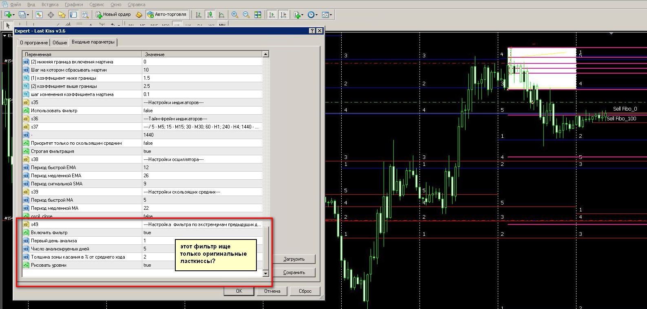
Task: Open the Market Watch panel icon
Action: [39, 15]
